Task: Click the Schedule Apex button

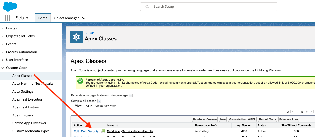Action: [289, 119]
